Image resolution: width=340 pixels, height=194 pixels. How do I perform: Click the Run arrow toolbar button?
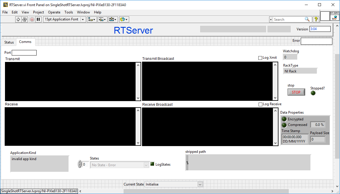tap(18, 19)
